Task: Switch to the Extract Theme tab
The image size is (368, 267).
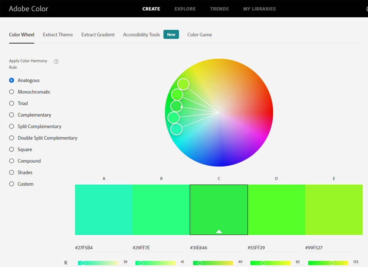Action: (x=58, y=35)
